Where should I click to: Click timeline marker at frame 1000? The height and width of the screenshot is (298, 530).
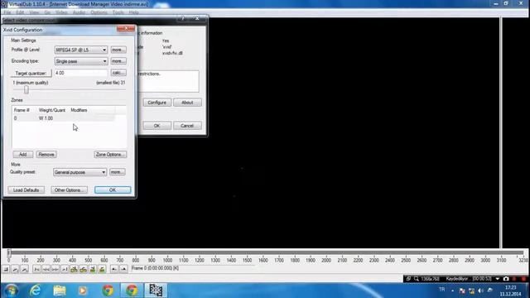point(167,261)
